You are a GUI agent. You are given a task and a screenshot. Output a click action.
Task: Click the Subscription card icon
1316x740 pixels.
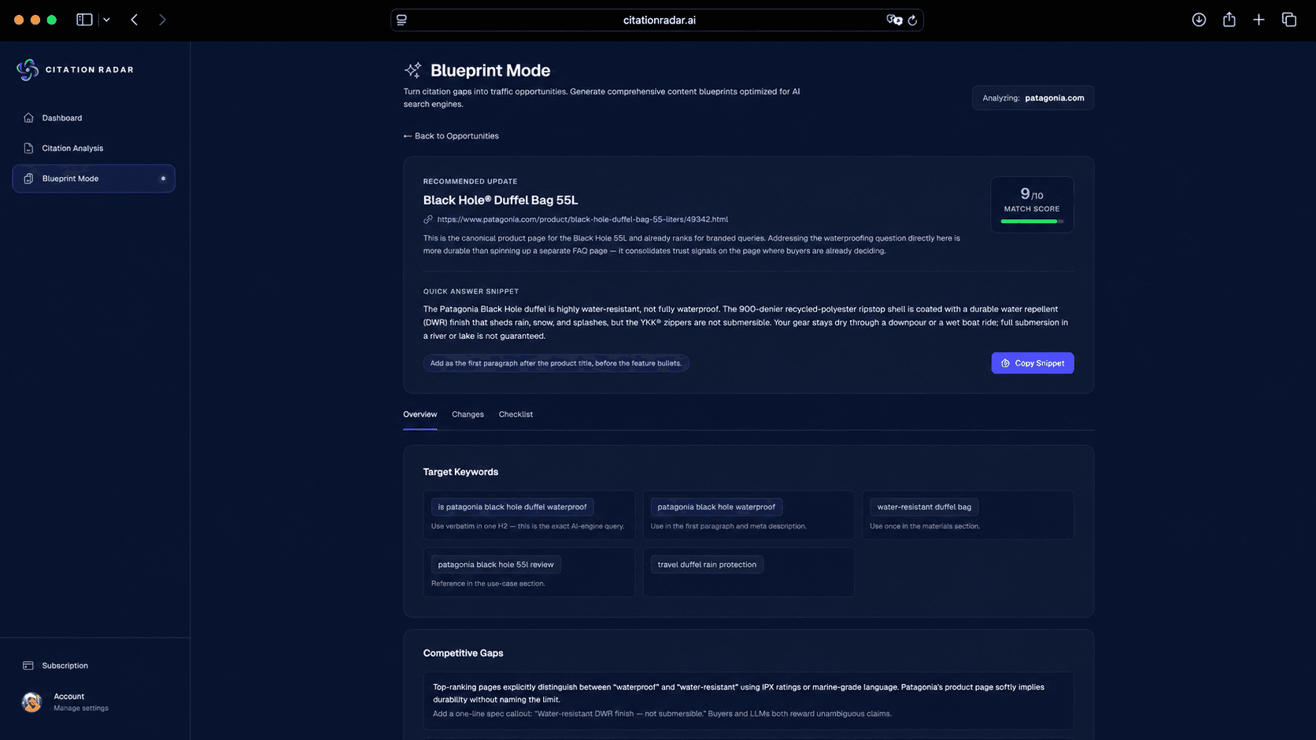pos(28,665)
